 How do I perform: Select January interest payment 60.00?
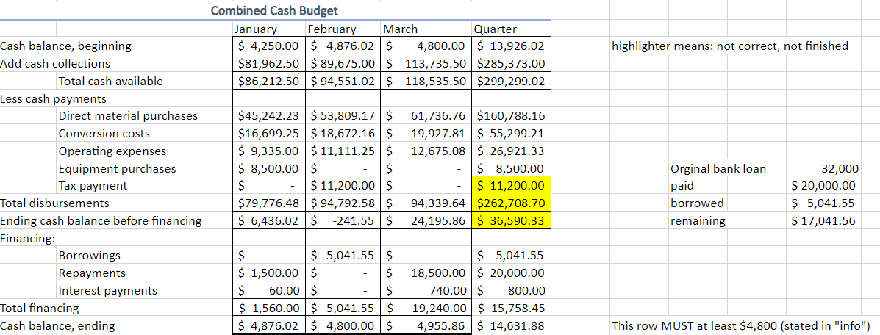pos(270,291)
